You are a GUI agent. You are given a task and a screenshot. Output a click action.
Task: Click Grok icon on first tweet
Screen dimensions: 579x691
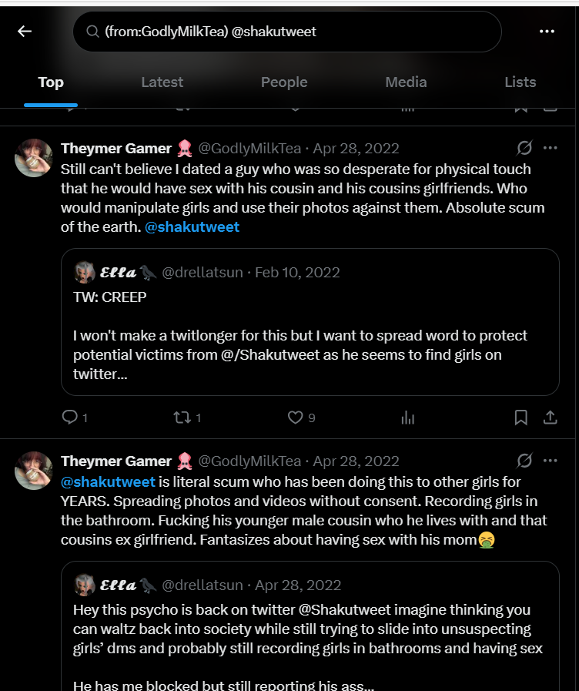pos(524,148)
